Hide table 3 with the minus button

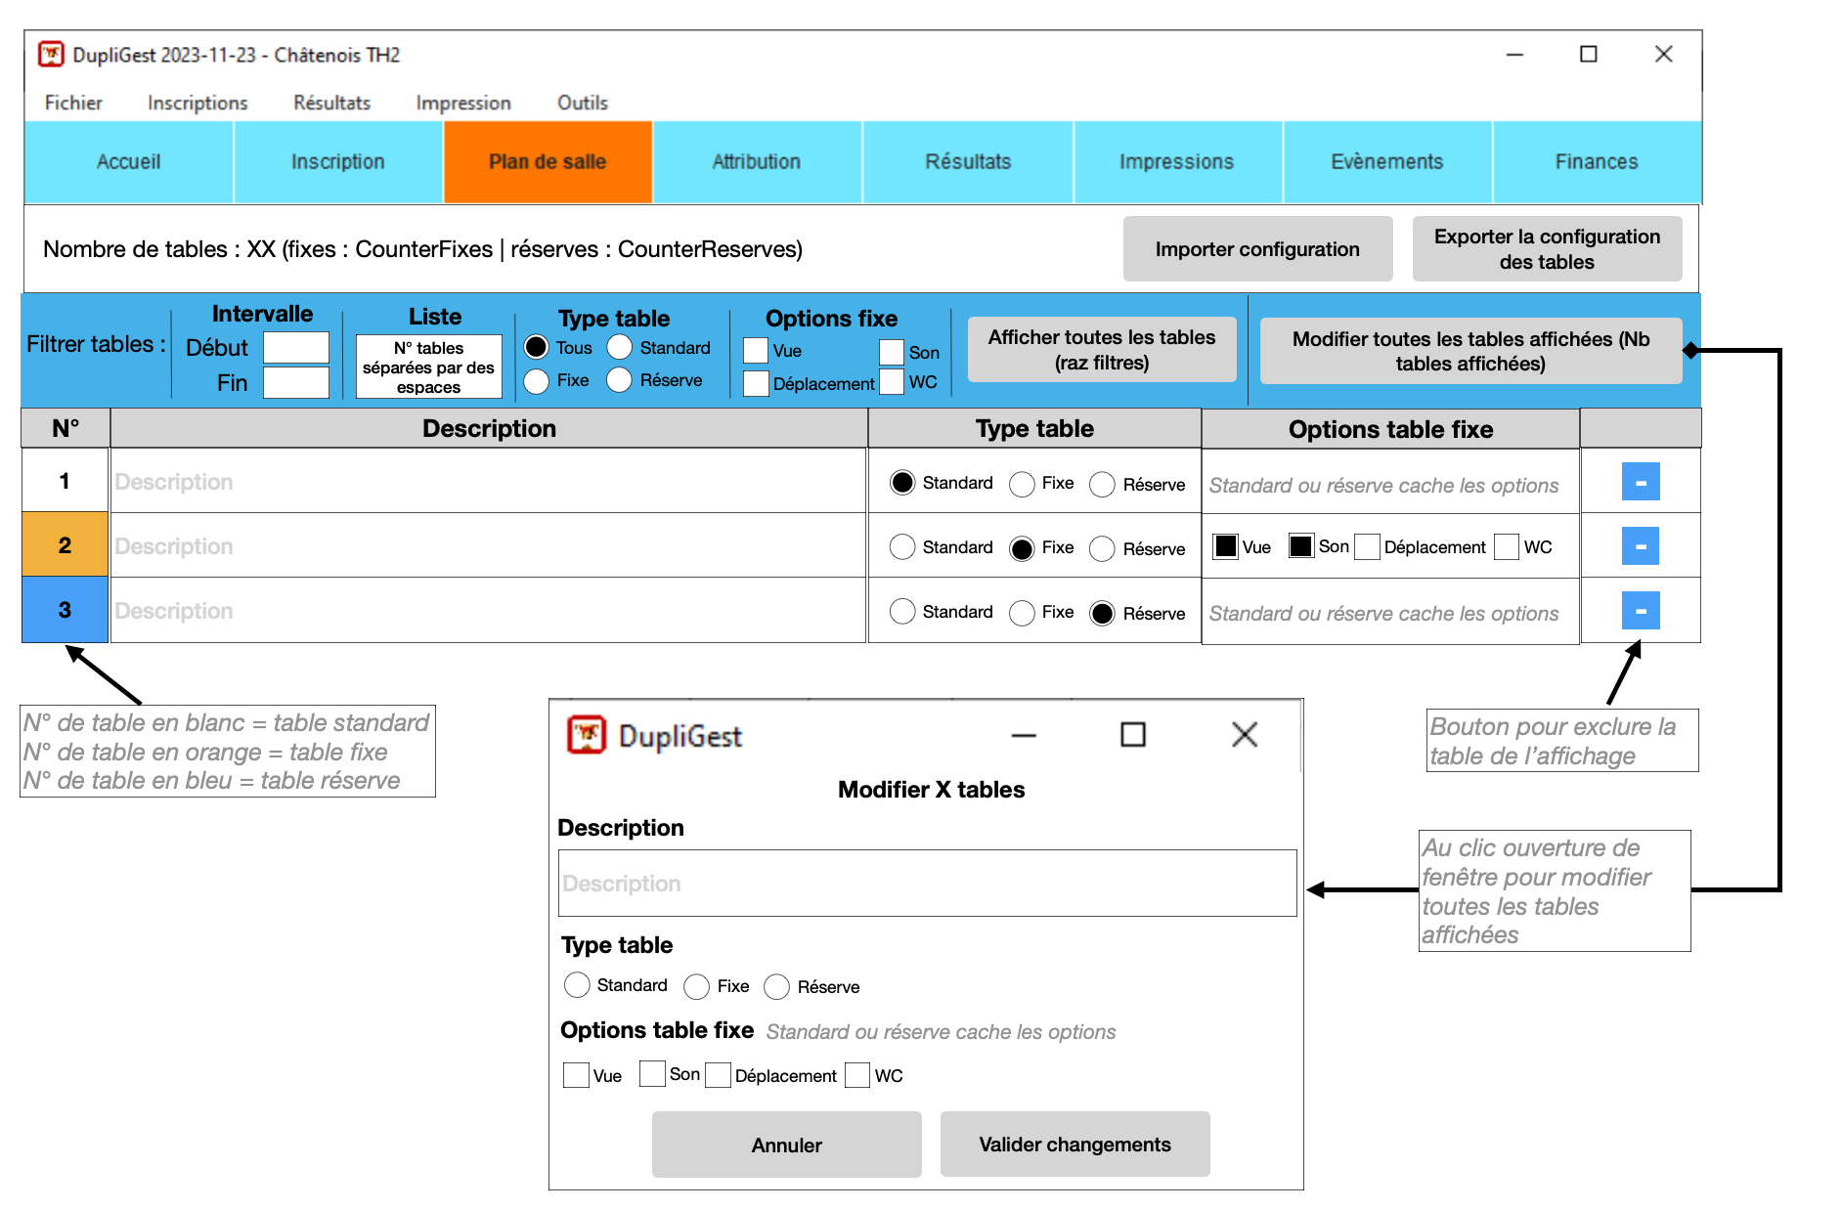(1640, 611)
